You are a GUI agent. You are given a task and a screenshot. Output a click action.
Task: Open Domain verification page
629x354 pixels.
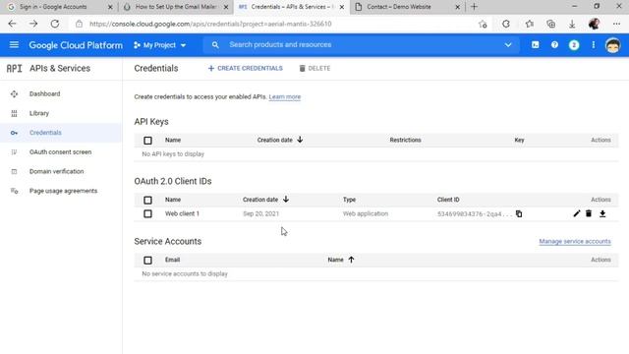pyautogui.click(x=57, y=171)
